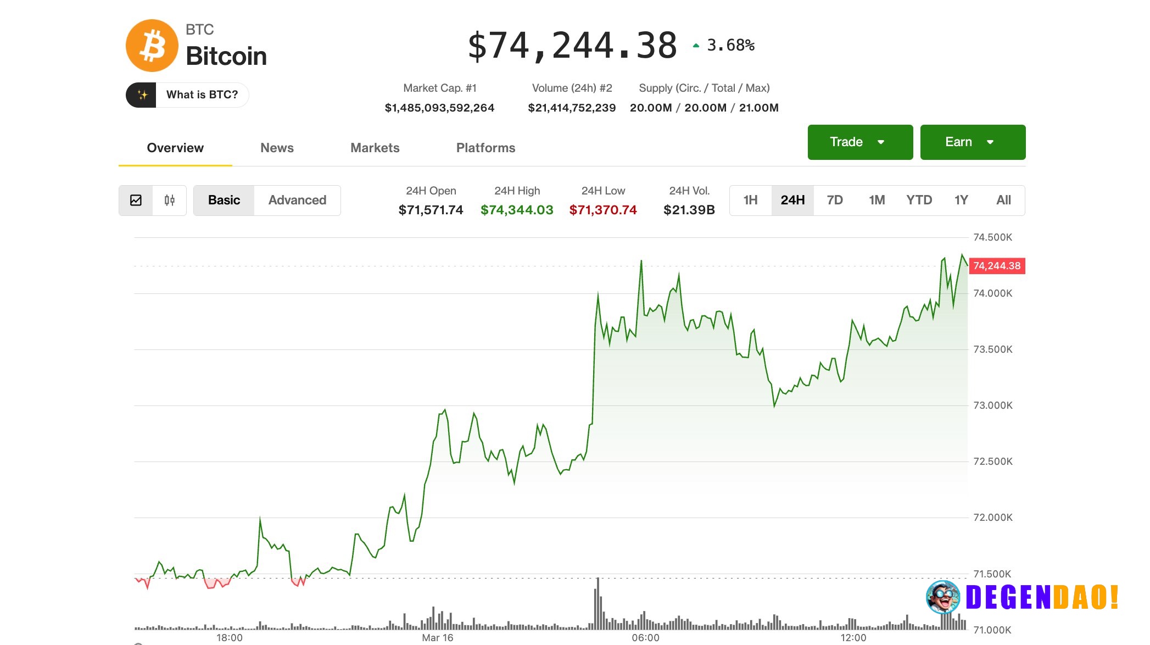Open the News tab

tap(277, 147)
